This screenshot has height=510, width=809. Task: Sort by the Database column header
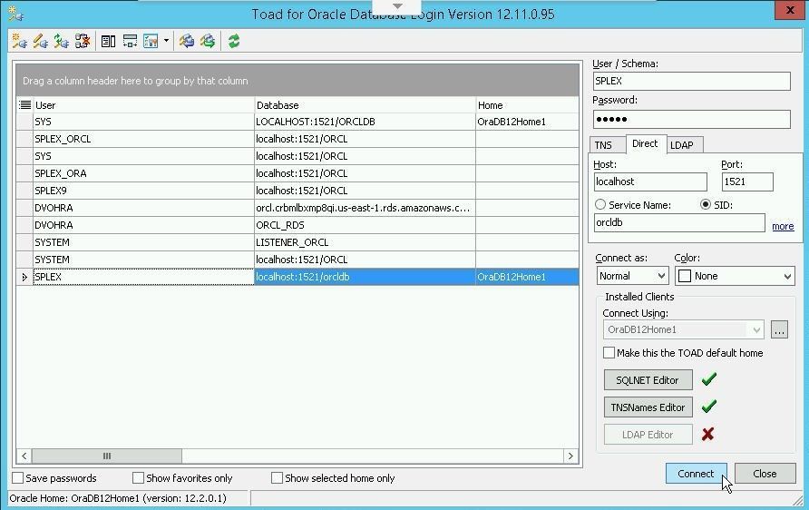[x=365, y=104]
